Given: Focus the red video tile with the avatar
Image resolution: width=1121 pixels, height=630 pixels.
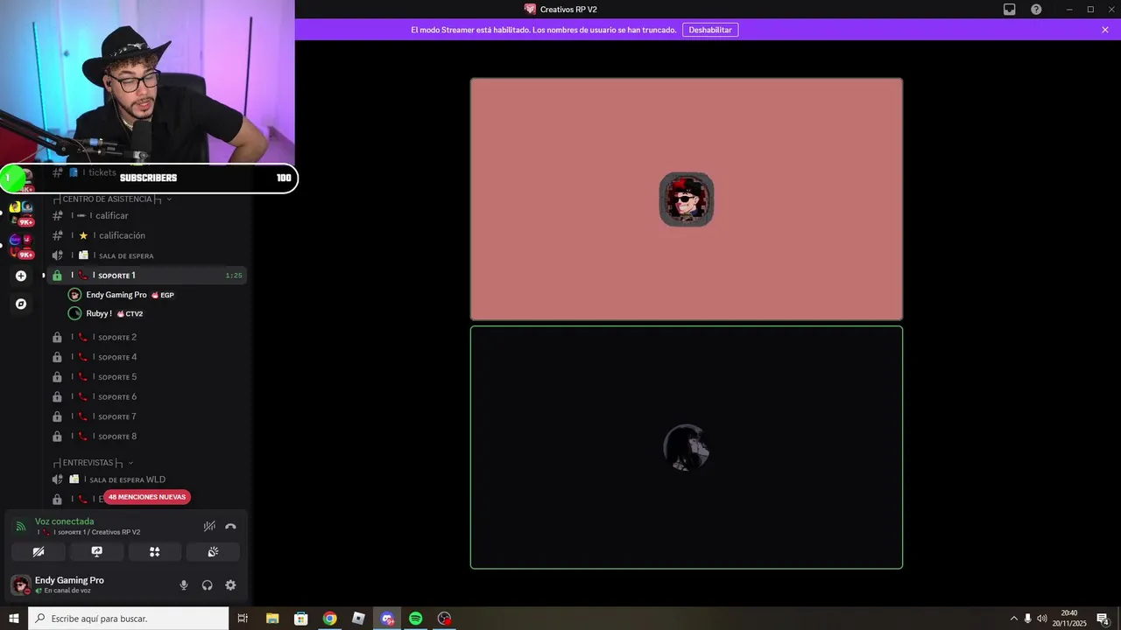Looking at the screenshot, I should click(x=687, y=199).
